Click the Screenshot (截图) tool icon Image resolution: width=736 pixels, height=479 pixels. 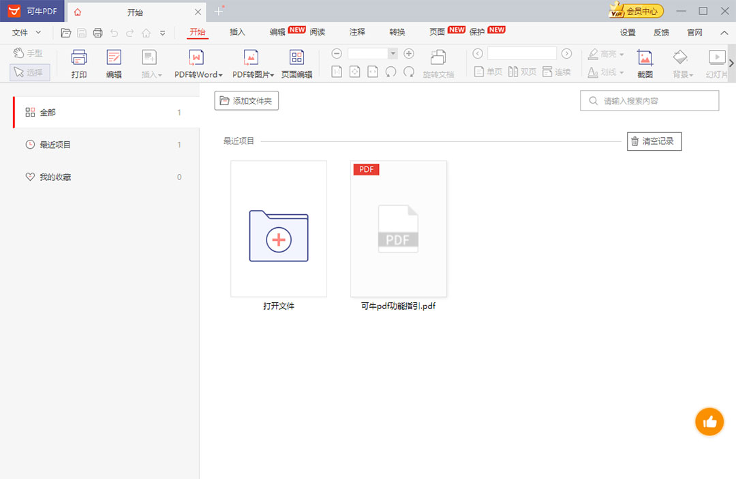pyautogui.click(x=645, y=64)
